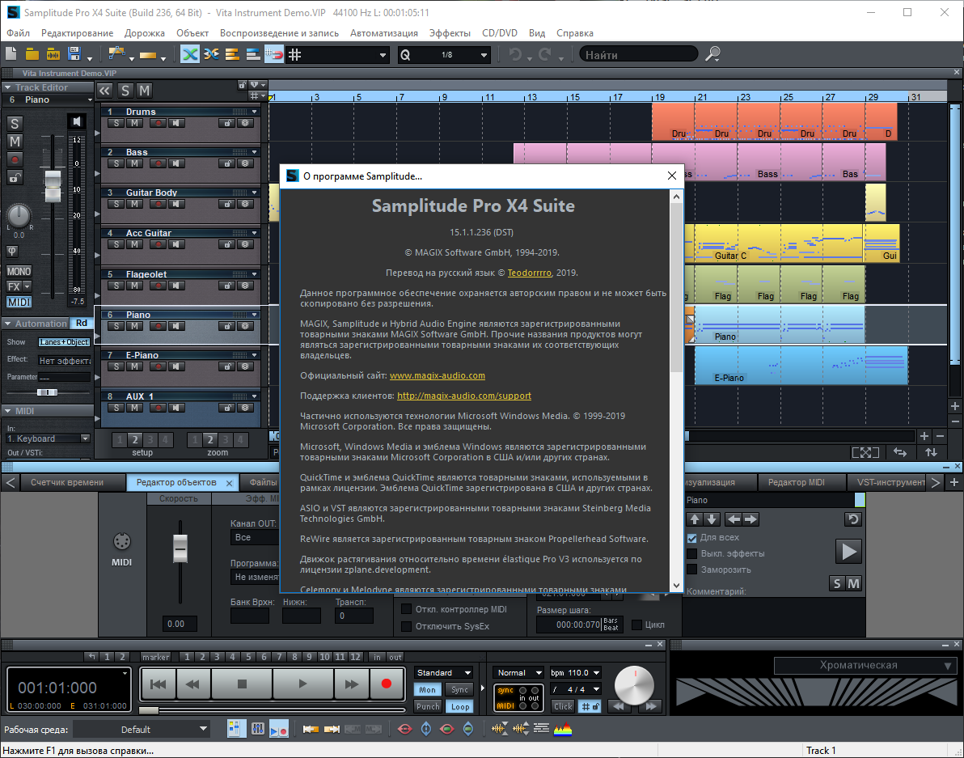This screenshot has height=758, width=964.
Task: Click the search magnifier icon
Action: pyautogui.click(x=712, y=54)
